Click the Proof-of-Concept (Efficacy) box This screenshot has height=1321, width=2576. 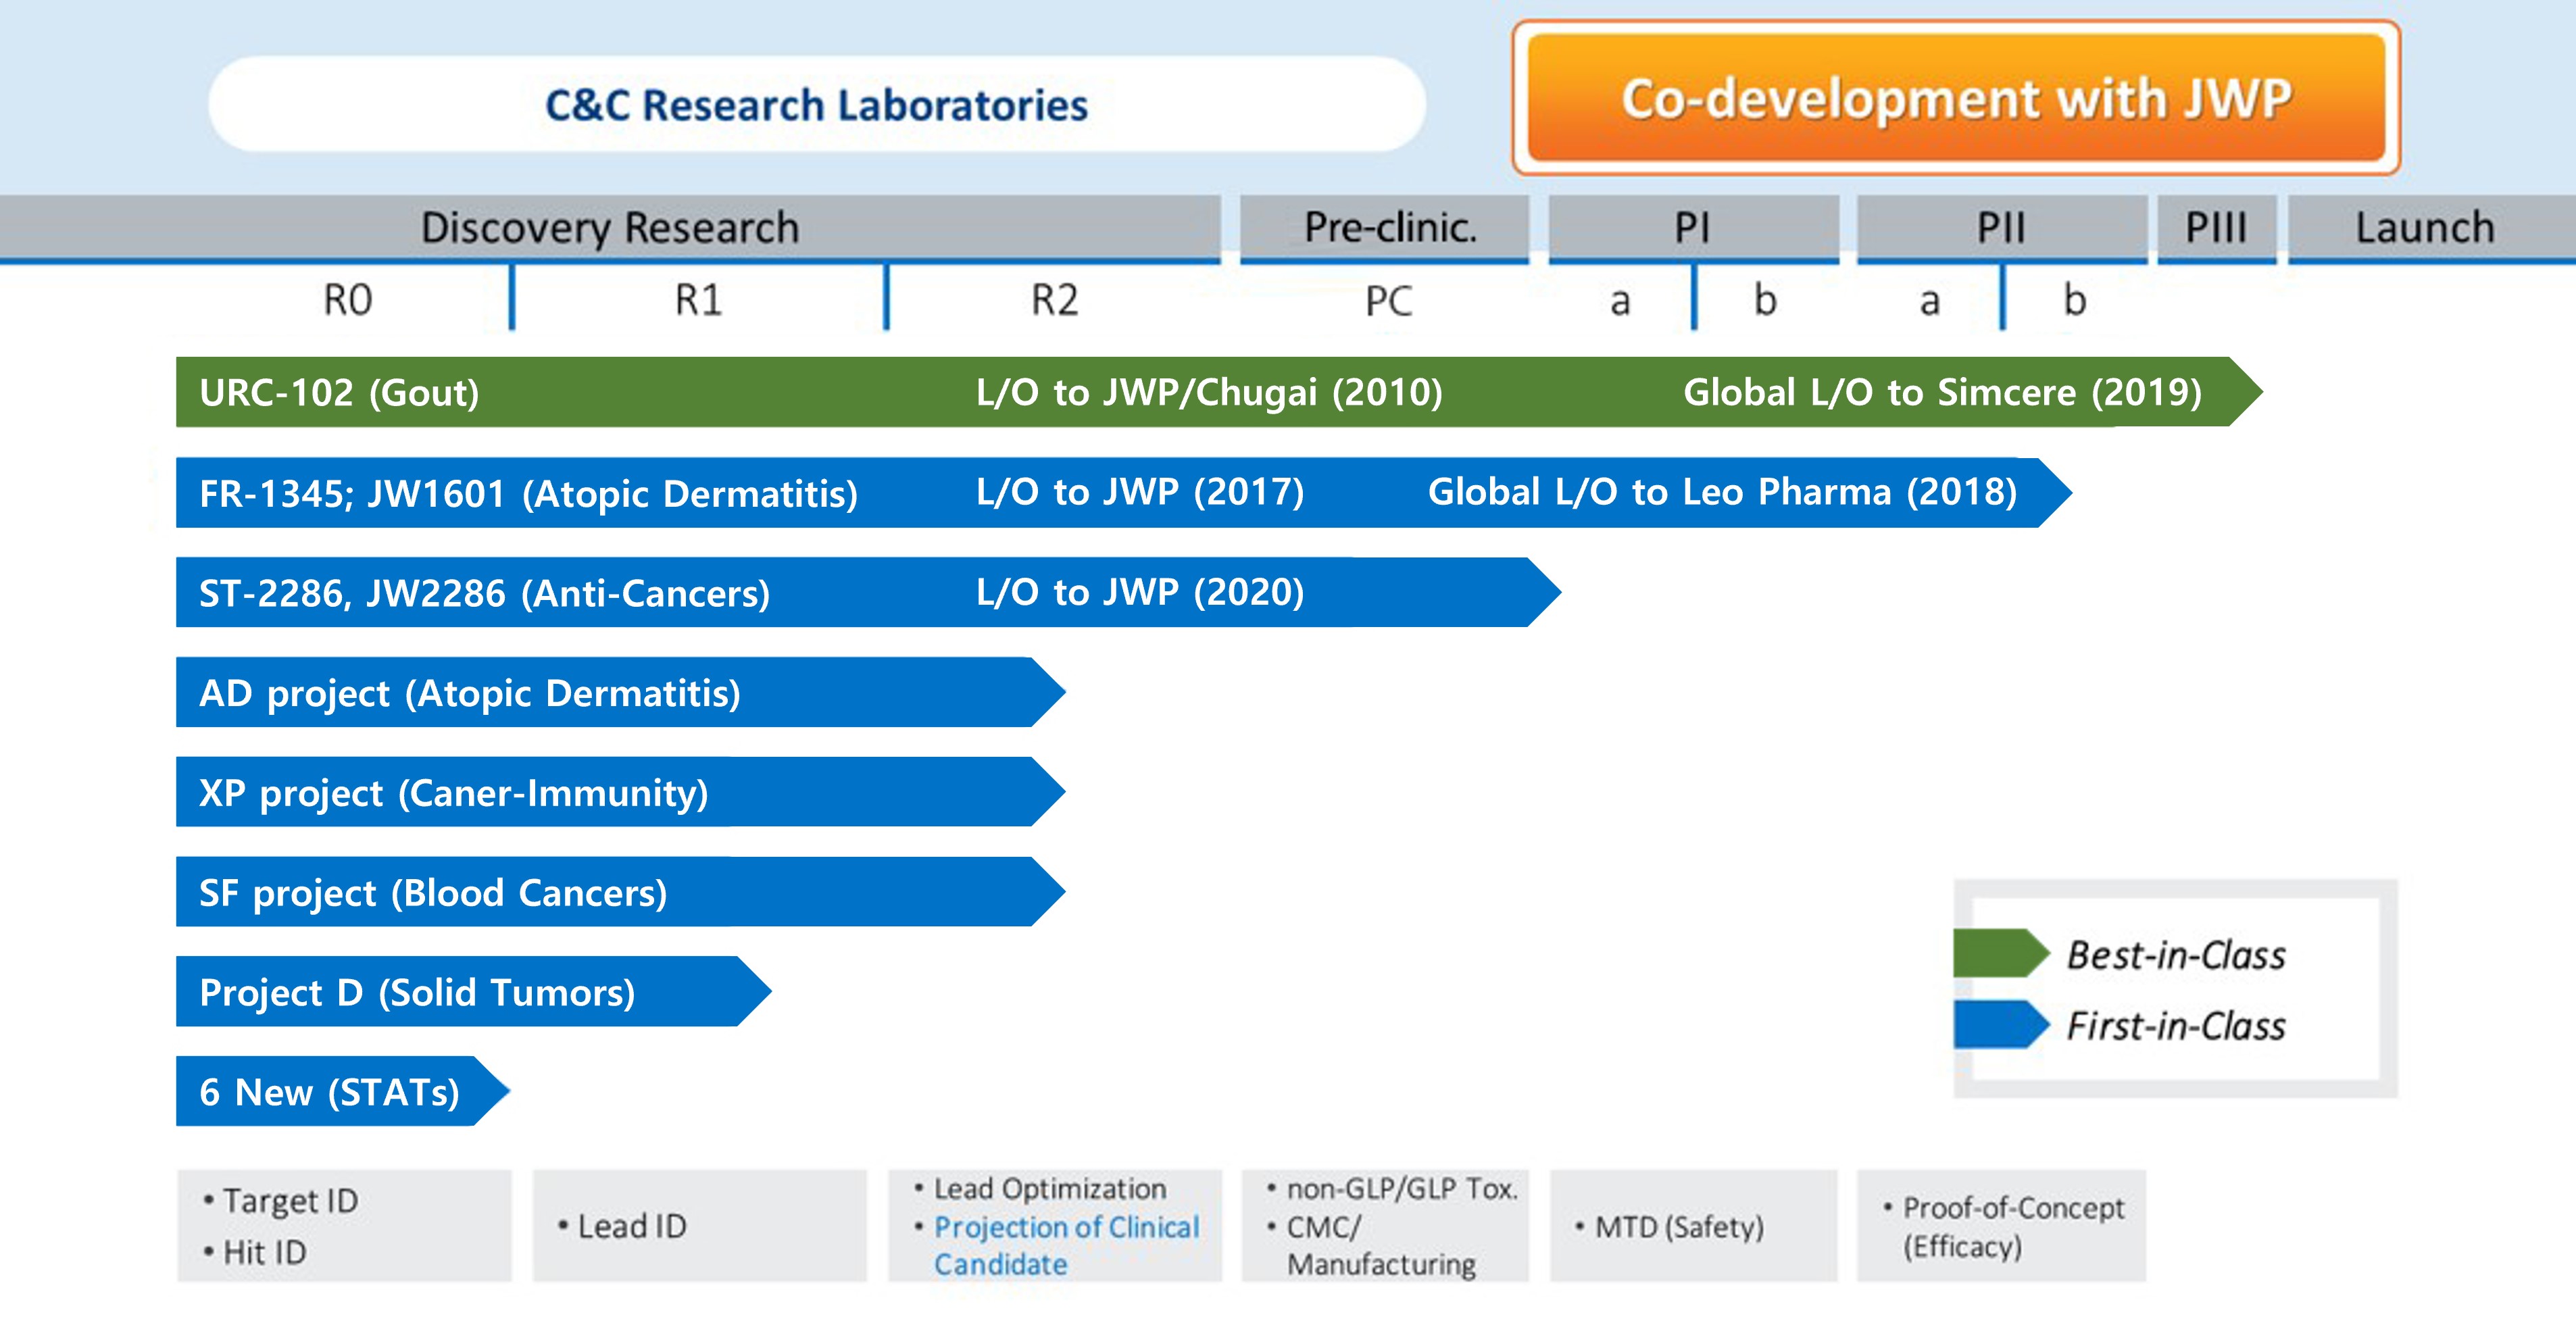pos(2002,1226)
